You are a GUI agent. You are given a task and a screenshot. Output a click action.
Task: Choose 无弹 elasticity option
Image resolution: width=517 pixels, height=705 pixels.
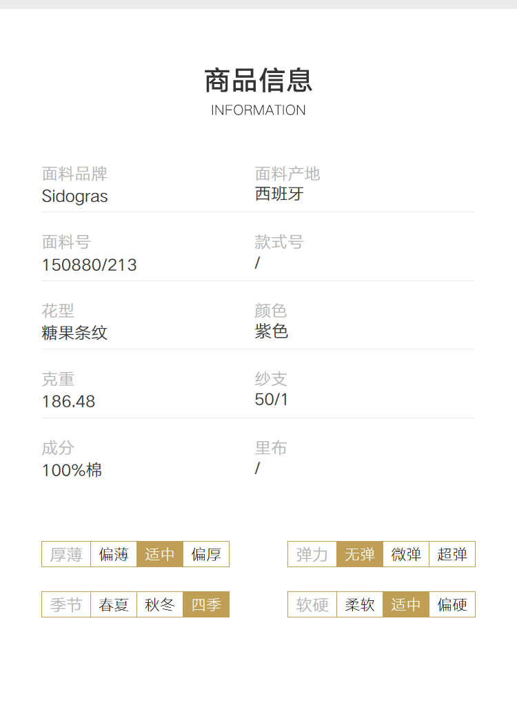(360, 554)
